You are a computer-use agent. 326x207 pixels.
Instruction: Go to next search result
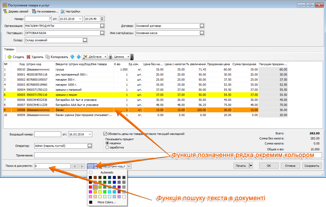(82, 166)
